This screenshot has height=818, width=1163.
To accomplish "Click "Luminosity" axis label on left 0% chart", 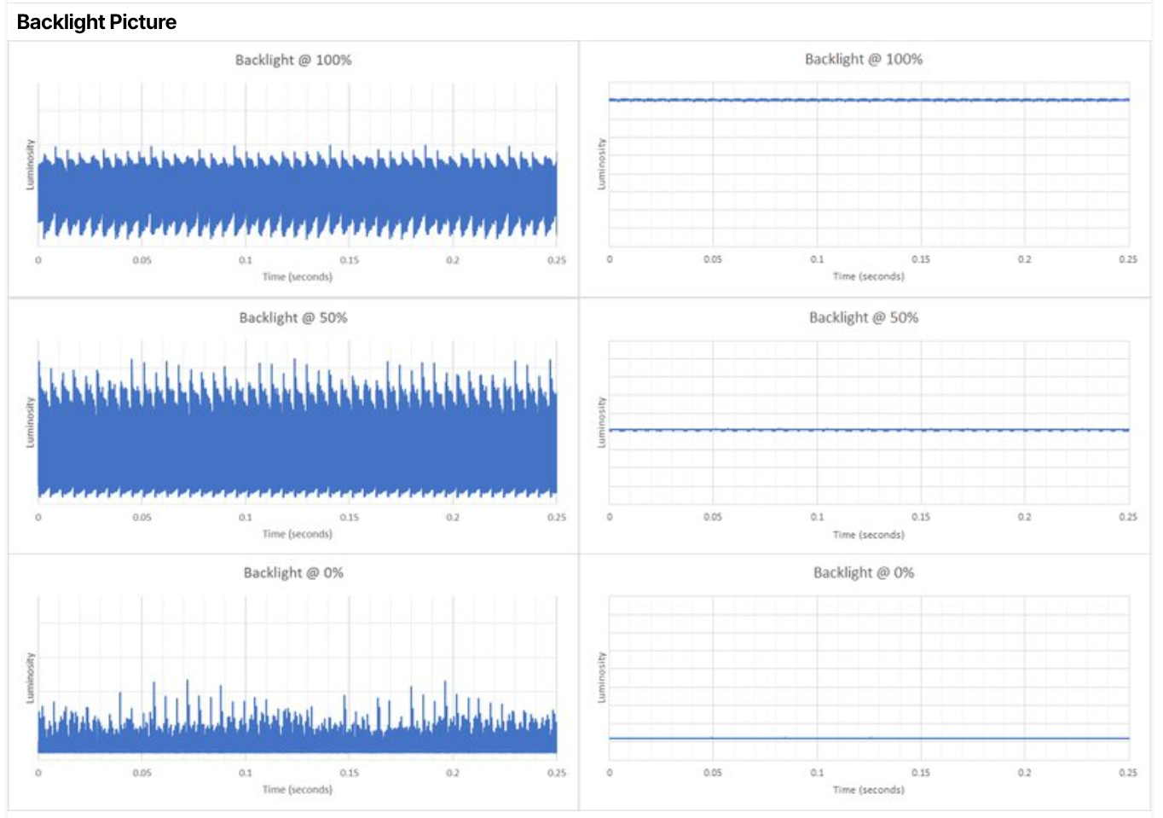I will point(31,677).
